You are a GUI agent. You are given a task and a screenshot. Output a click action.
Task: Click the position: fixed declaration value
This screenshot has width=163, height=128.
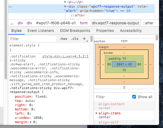pyautogui.click(x=41, y=96)
